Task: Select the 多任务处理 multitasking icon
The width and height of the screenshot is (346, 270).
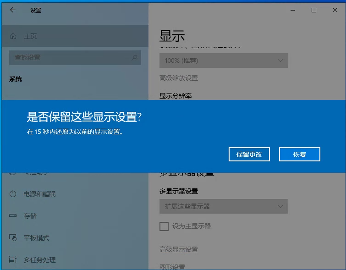Action: [13, 259]
